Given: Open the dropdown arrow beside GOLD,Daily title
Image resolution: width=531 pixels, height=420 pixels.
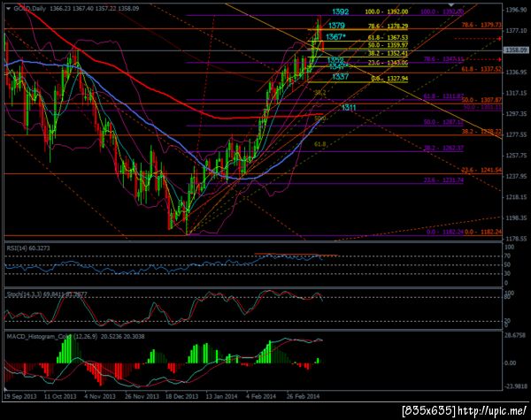Looking at the screenshot, I should (8, 9).
